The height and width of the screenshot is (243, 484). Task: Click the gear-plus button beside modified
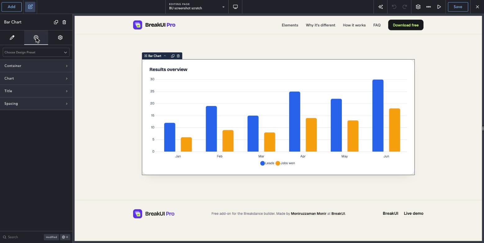coord(65,237)
